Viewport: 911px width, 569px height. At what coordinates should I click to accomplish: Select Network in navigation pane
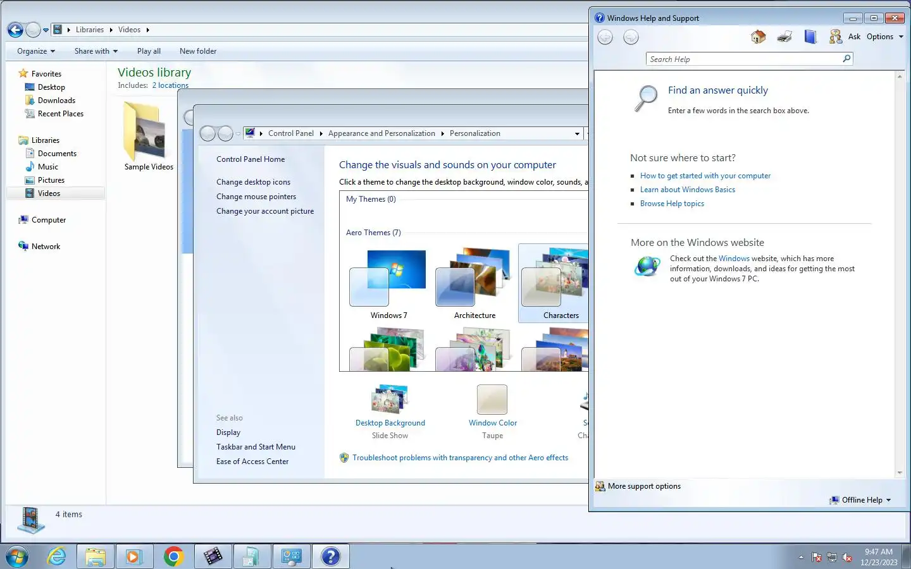46,247
